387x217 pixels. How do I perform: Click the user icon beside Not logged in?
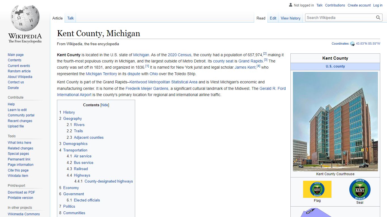point(290,5)
